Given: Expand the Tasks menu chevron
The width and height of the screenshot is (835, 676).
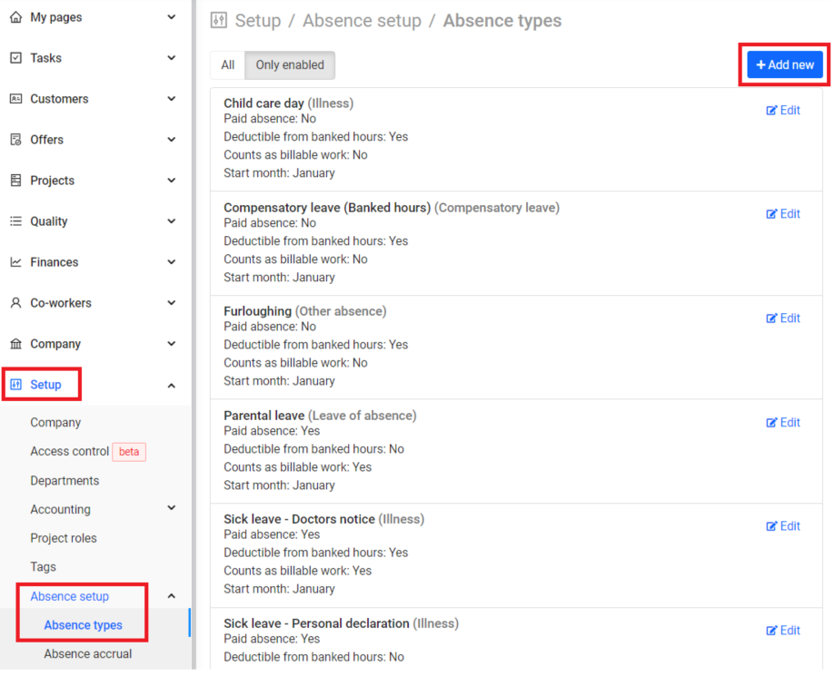Looking at the screenshot, I should [x=172, y=58].
